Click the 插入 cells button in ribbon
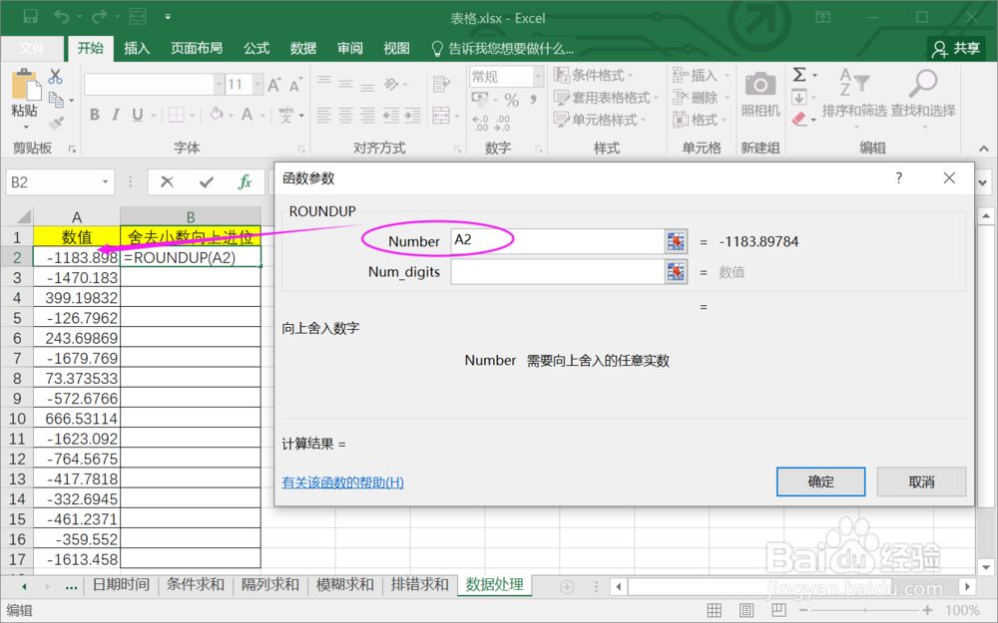The width and height of the screenshot is (998, 623). point(701,75)
